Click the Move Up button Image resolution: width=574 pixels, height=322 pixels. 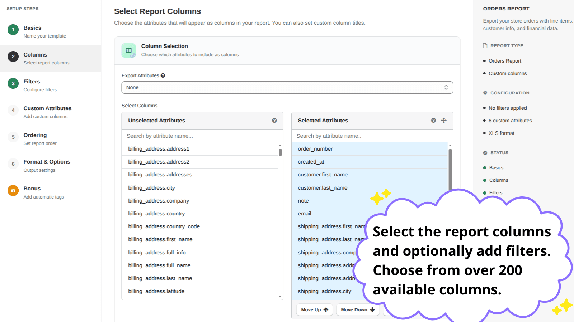point(314,309)
